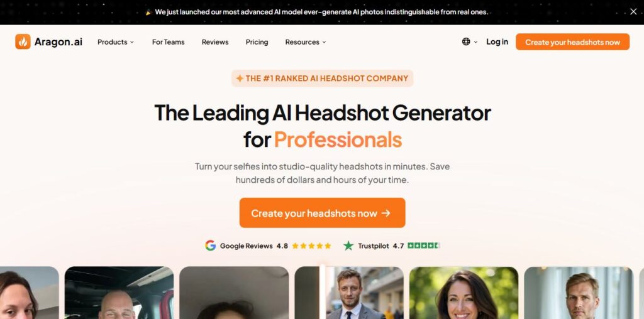Select the before-after divider handle on the photo

[x=323, y=292]
